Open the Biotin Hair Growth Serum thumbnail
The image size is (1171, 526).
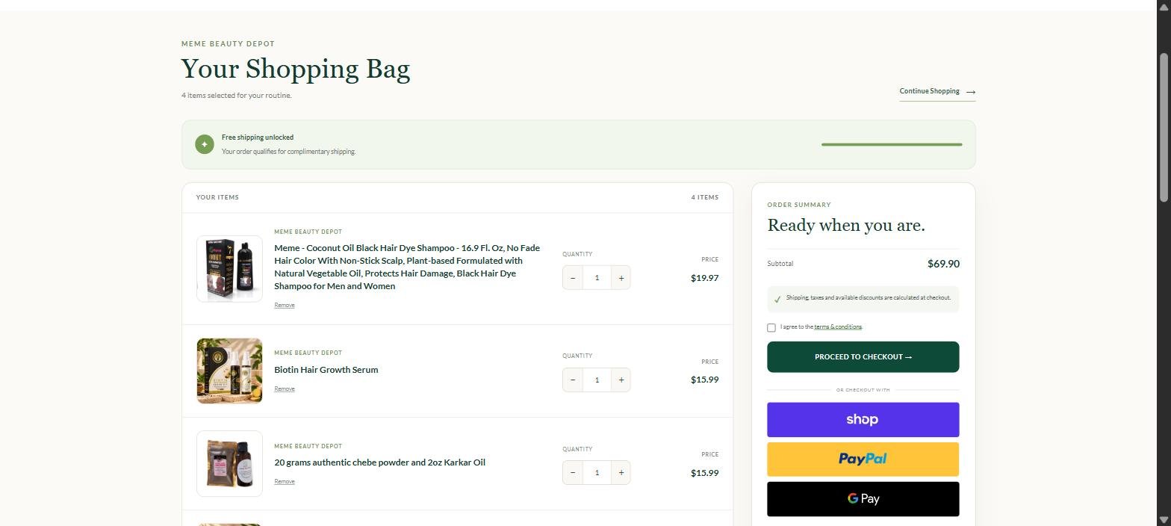pyautogui.click(x=229, y=371)
